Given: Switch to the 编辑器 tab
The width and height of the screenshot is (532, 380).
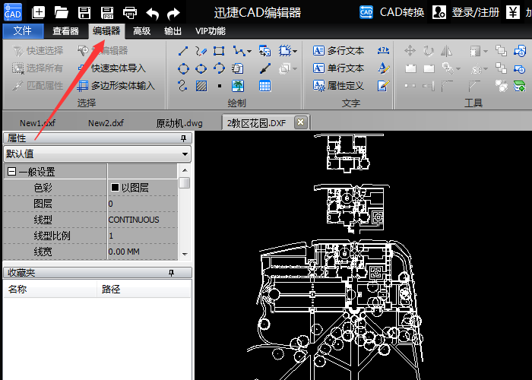Looking at the screenshot, I should (x=106, y=31).
